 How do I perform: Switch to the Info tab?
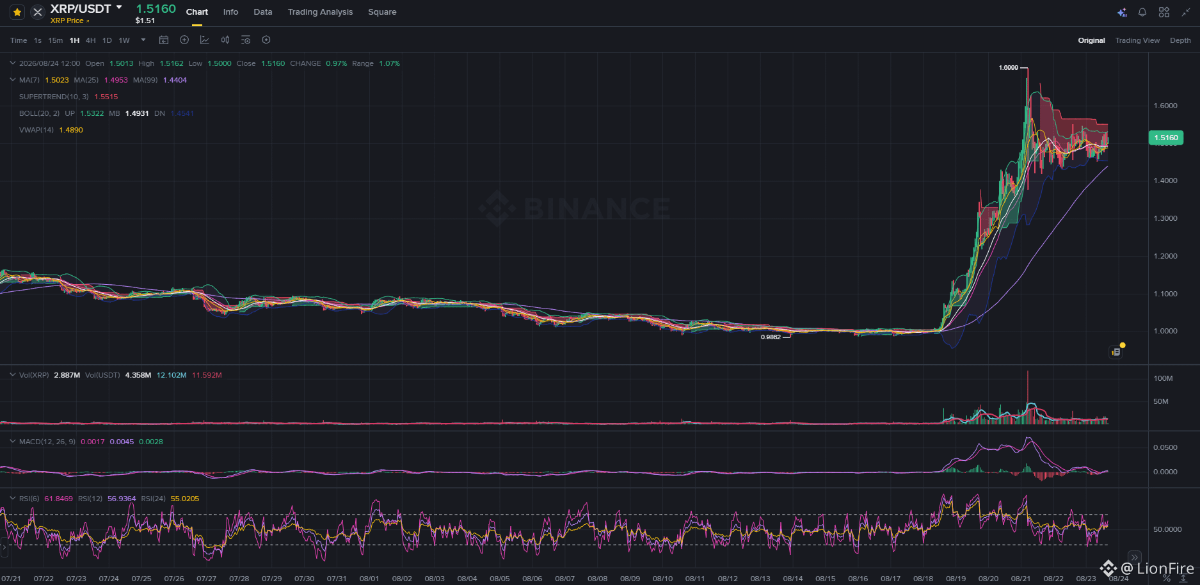tap(230, 12)
